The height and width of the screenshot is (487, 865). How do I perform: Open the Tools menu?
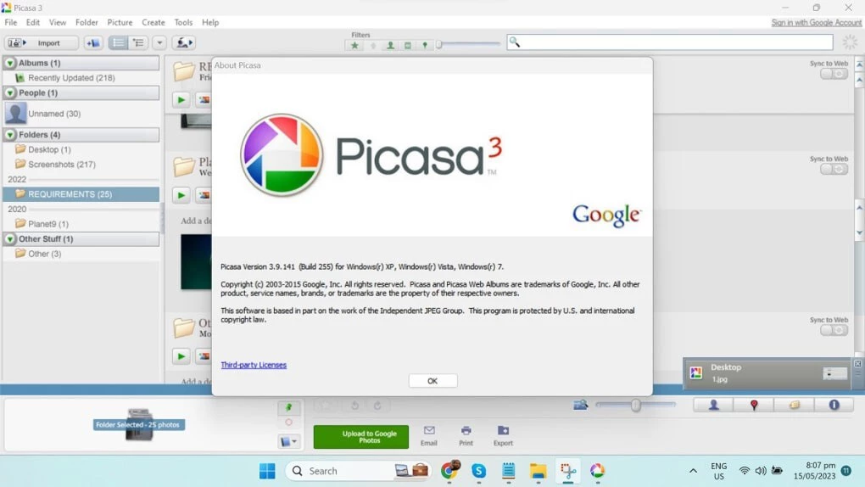pos(183,22)
